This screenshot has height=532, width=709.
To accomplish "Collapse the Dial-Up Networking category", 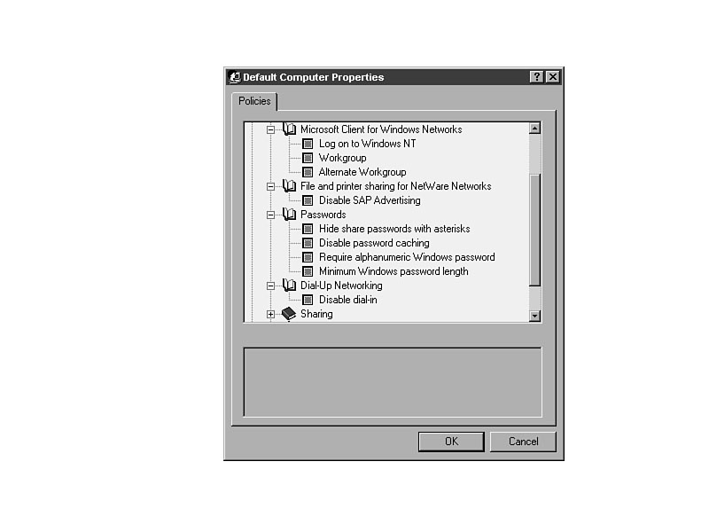I will 270,286.
